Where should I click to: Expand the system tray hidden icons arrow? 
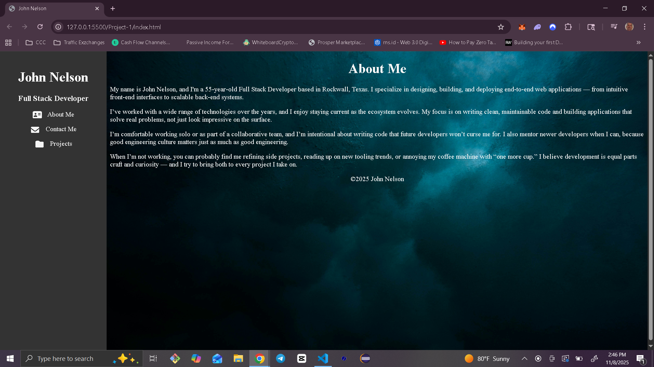click(524, 359)
